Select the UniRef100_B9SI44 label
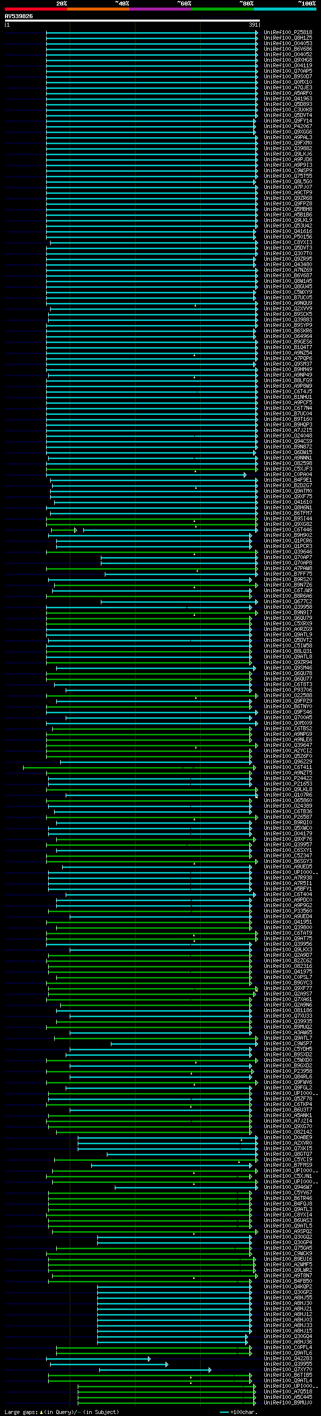Viewport: 321px width, 1416px height. point(288,518)
